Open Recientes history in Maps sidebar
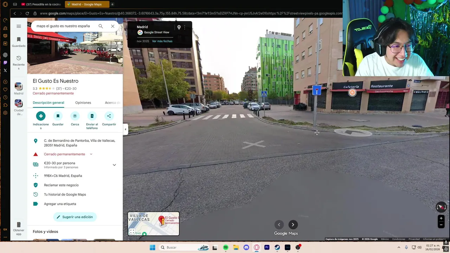 (19, 63)
